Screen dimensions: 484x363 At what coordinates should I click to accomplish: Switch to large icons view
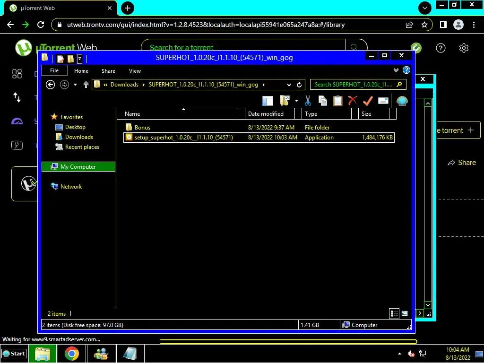405,314
